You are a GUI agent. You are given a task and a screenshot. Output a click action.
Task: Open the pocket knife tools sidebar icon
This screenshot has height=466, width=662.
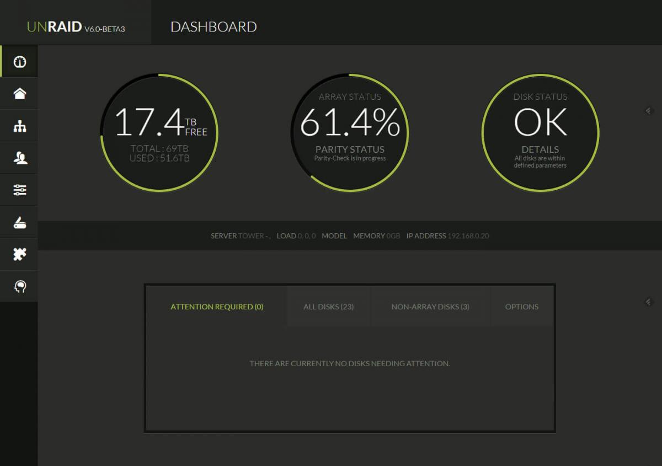[20, 222]
